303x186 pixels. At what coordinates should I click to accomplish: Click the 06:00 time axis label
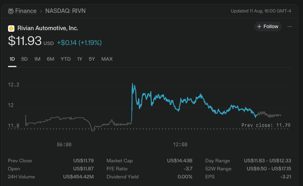coord(64,145)
